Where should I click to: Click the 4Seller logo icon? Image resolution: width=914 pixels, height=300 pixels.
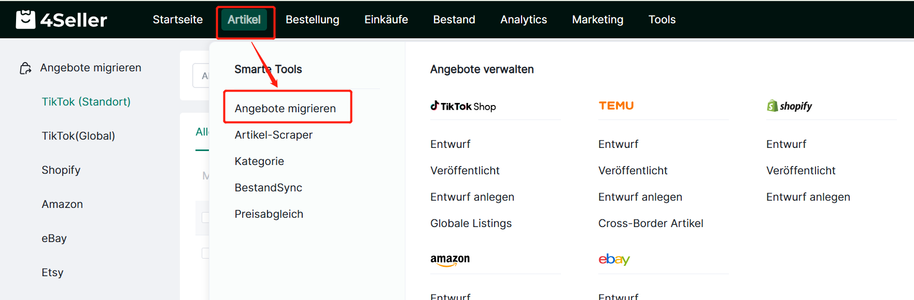[25, 20]
